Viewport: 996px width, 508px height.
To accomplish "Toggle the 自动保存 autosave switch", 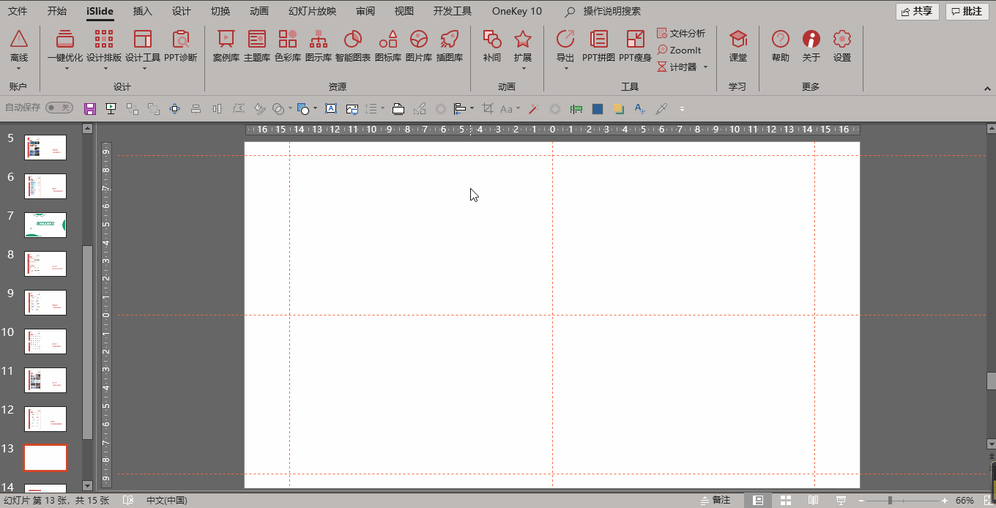I will point(59,108).
